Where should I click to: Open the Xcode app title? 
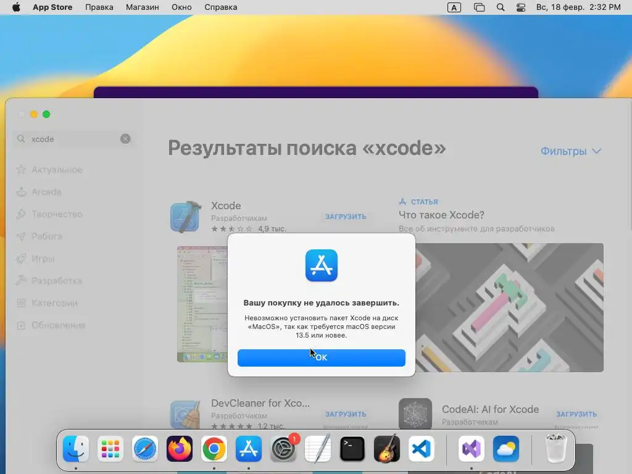click(226, 206)
